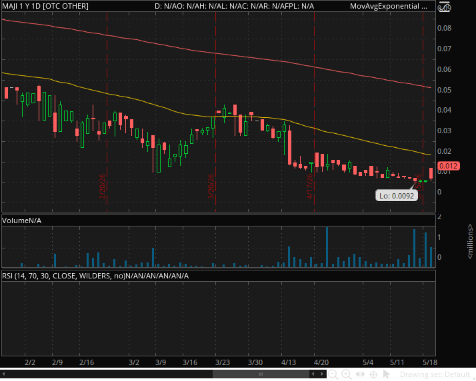Click the 3/9 date axis label

click(161, 362)
